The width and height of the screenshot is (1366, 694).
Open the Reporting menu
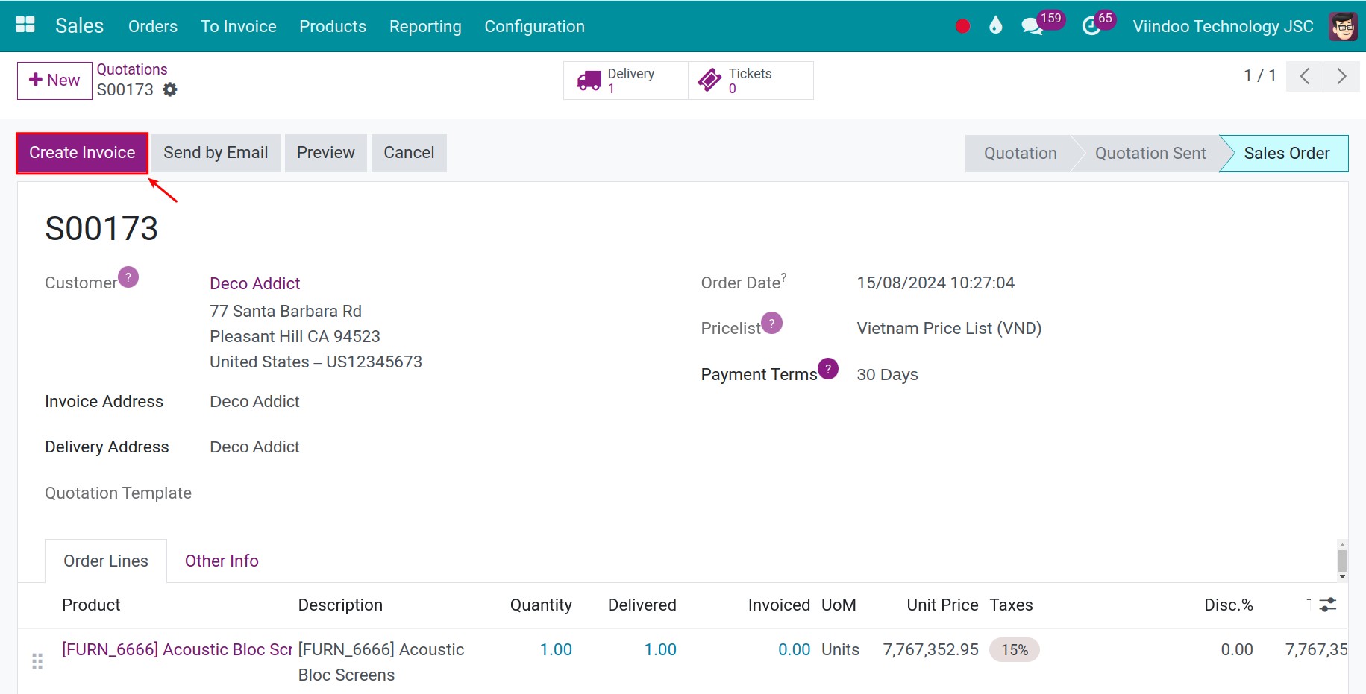pyautogui.click(x=425, y=26)
